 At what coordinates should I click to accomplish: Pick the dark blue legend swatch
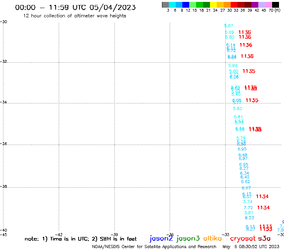click(186, 5)
